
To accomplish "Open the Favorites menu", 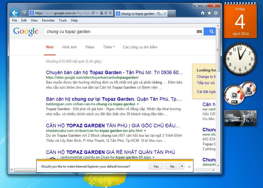I will pos(48,20).
